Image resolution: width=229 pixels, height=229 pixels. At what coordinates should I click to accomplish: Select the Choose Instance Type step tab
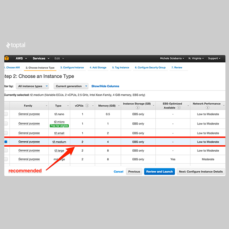[40, 68]
